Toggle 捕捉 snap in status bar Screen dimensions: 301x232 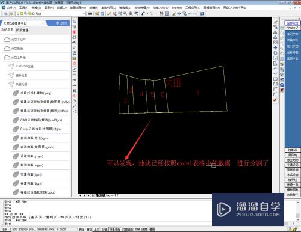81,230
